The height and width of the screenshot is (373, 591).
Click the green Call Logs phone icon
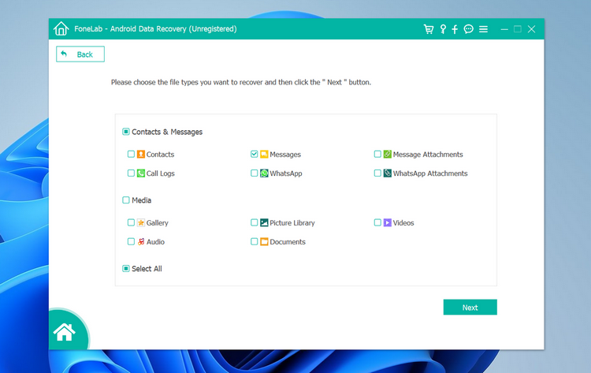point(141,173)
